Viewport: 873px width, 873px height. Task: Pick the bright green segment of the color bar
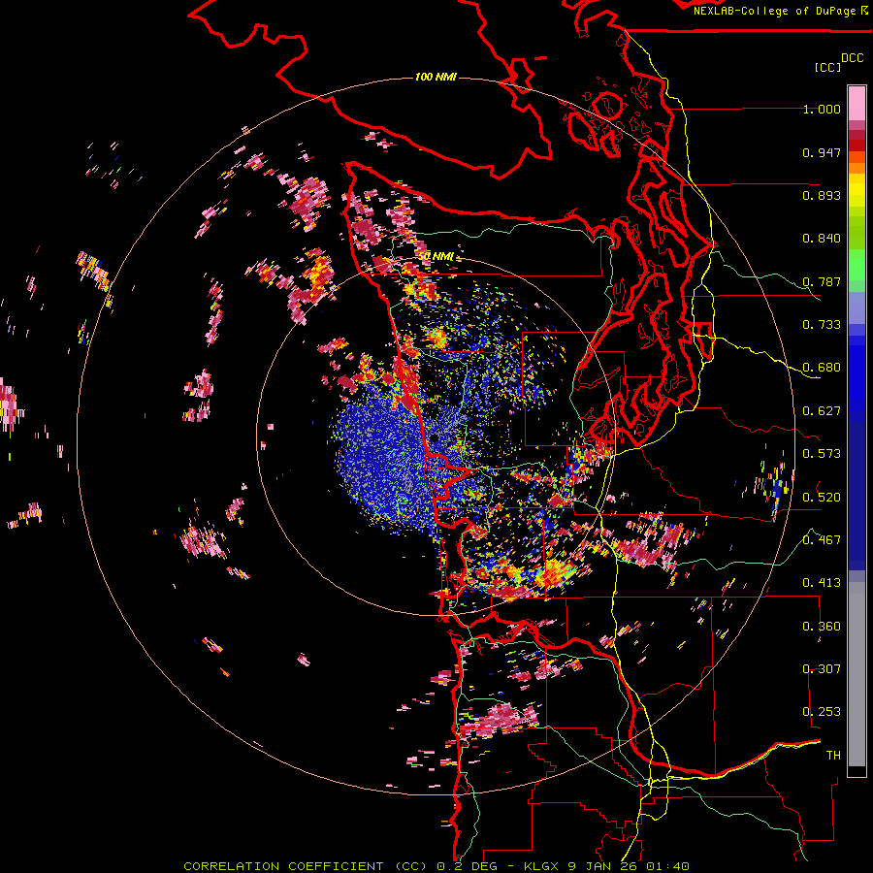pos(857,265)
